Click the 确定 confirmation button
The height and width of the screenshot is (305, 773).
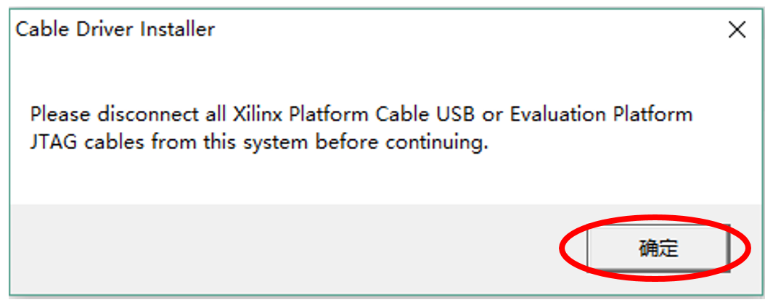(658, 248)
